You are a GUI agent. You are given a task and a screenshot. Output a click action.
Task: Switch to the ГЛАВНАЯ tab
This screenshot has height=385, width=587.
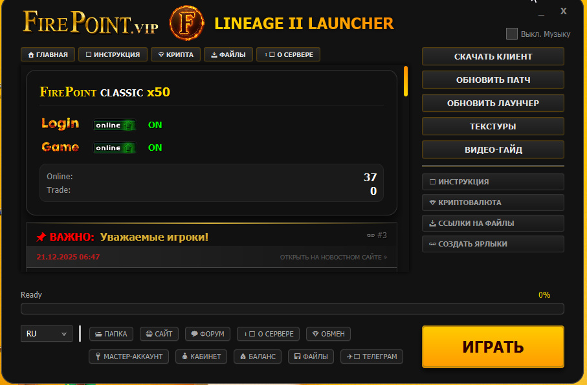coord(48,55)
